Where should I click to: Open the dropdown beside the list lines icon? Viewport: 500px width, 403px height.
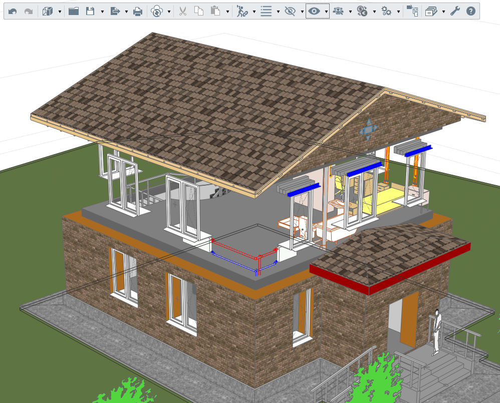(278, 12)
